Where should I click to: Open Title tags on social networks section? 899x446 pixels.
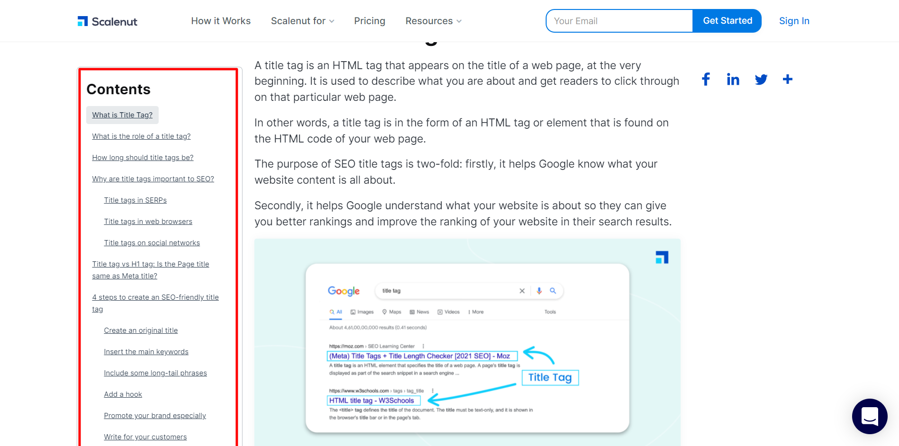(152, 243)
